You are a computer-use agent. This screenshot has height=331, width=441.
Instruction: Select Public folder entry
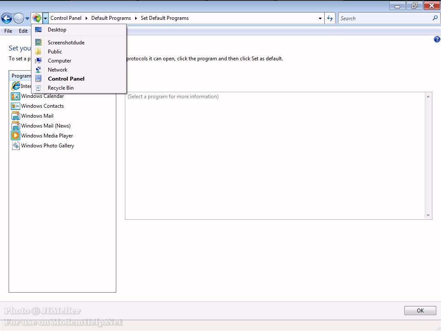coord(79,52)
